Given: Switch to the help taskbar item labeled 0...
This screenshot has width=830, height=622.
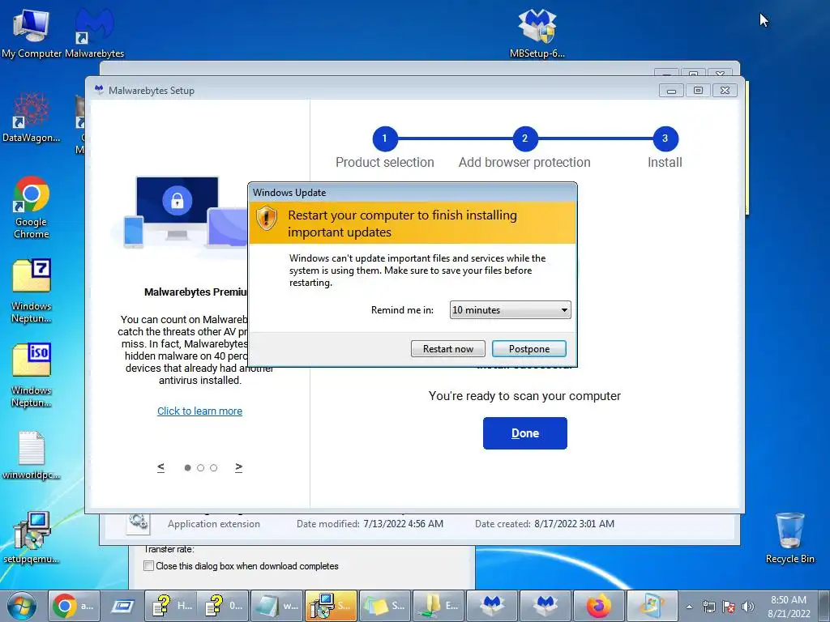Looking at the screenshot, I should 223,606.
